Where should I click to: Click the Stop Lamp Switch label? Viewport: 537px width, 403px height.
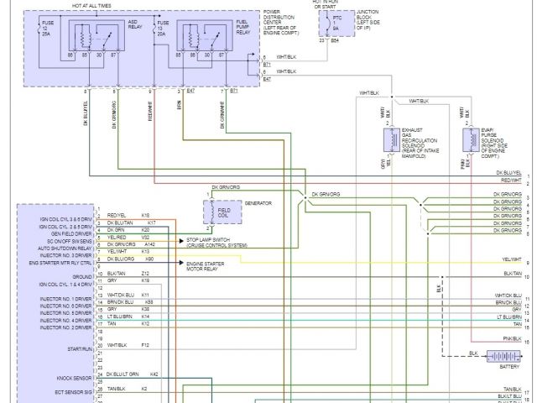(216, 241)
